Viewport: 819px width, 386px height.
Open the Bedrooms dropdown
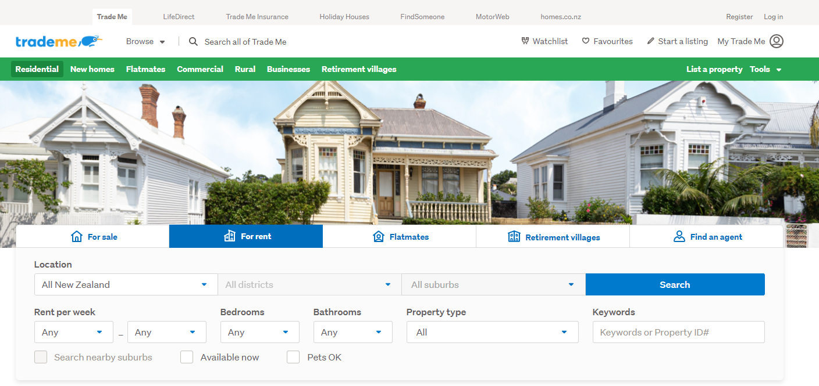coord(260,332)
